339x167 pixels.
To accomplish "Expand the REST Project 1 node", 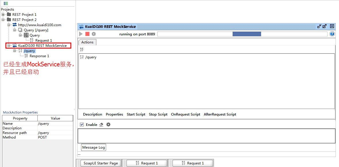I will pos(3,14).
